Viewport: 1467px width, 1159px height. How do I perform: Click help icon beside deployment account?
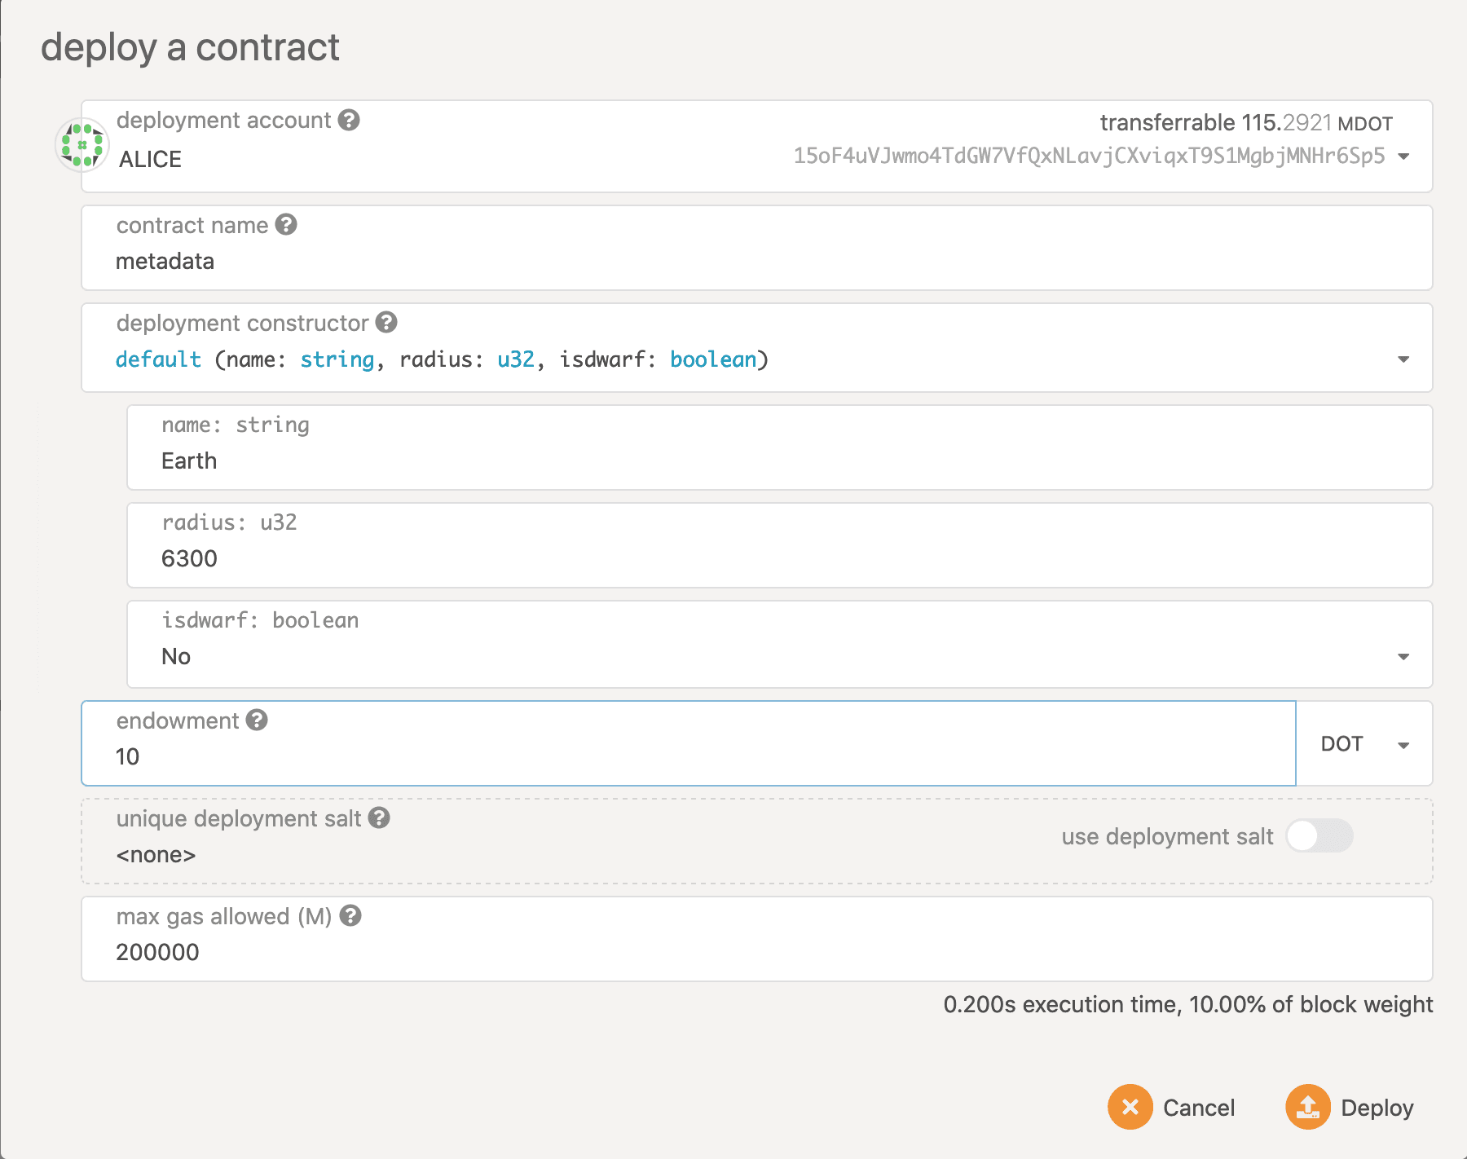[x=349, y=120]
